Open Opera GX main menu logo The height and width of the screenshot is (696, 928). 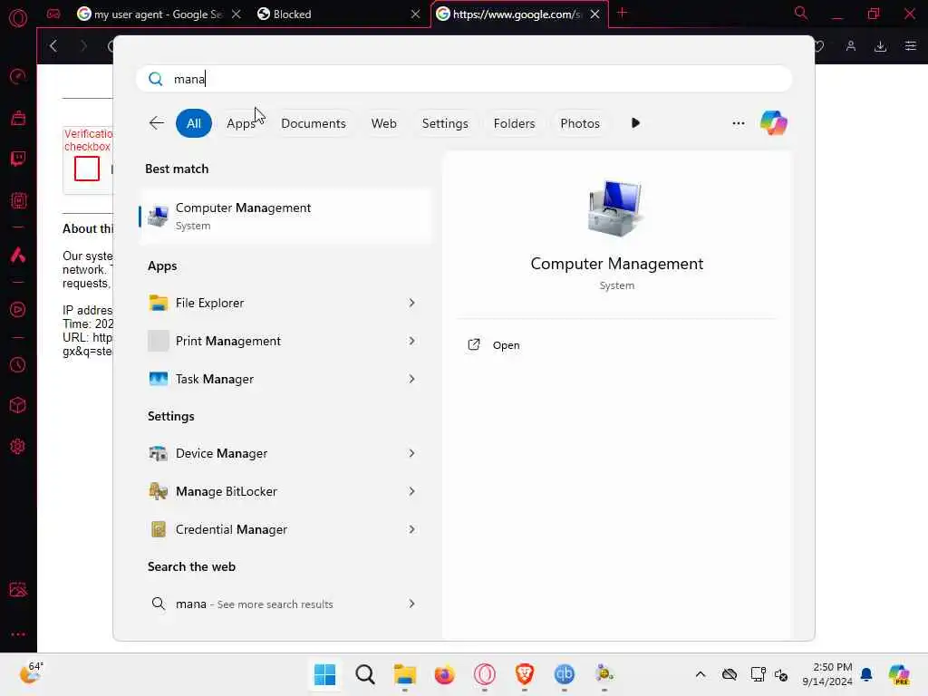(x=18, y=18)
